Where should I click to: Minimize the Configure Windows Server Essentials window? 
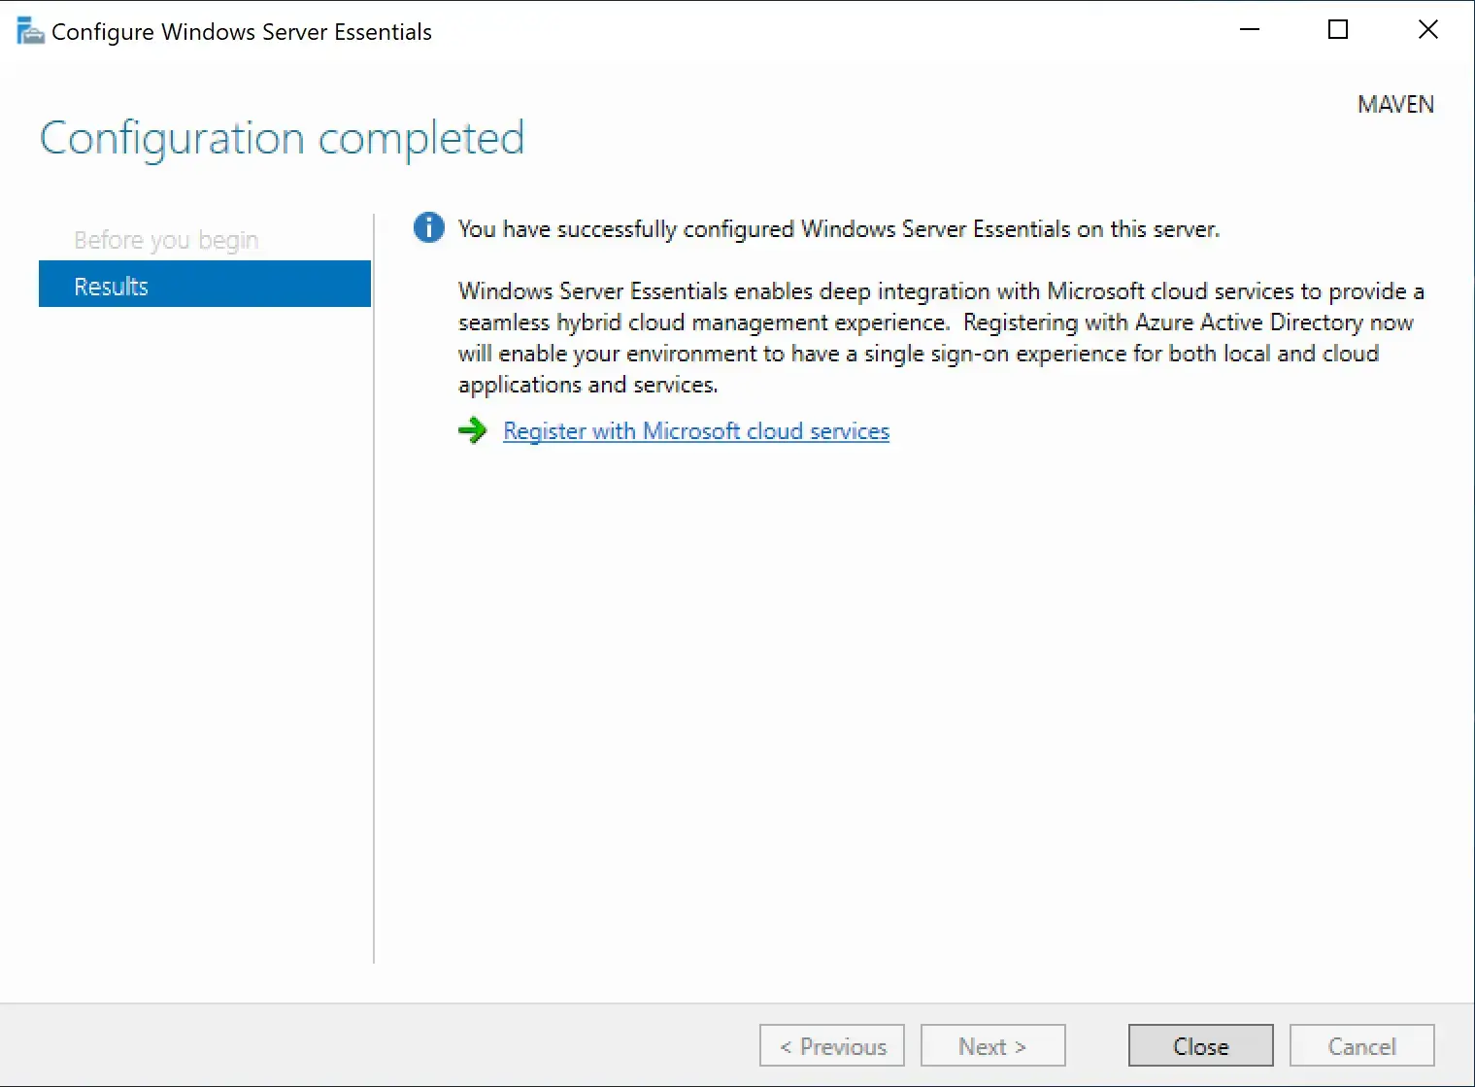point(1250,30)
